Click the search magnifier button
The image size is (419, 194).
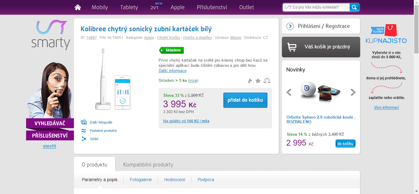354,7
